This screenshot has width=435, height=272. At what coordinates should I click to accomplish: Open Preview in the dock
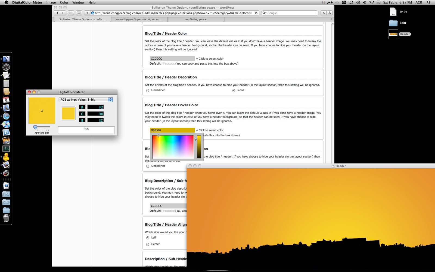6,165
